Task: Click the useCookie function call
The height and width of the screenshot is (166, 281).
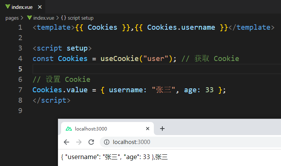Action: [119, 59]
